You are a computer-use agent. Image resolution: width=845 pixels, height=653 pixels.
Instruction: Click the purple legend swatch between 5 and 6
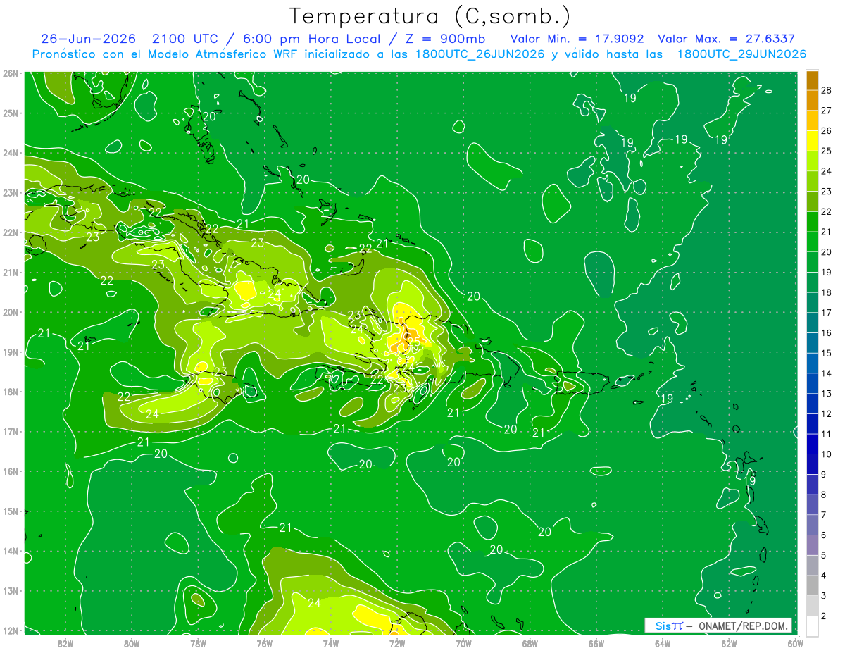pos(812,545)
